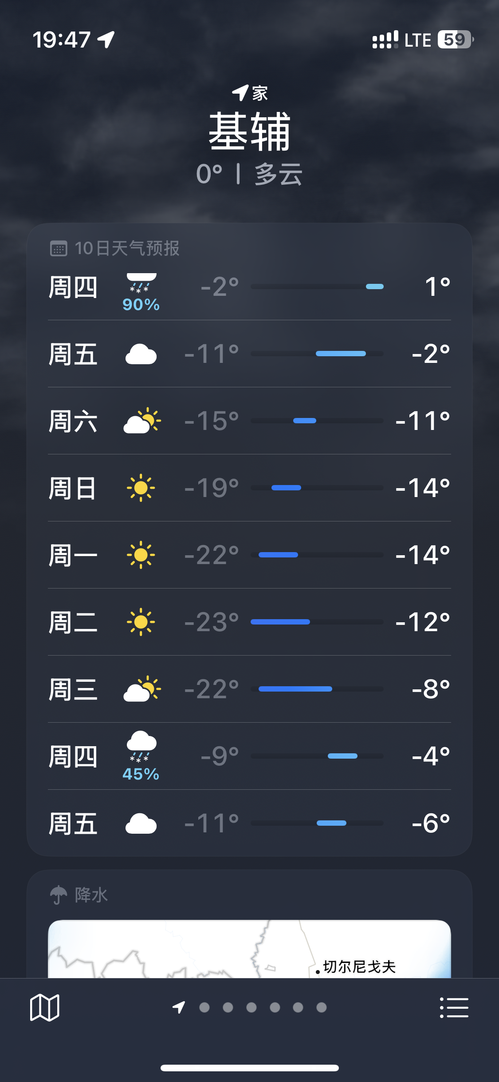Image resolution: width=499 pixels, height=1082 pixels.
Task: Tap the umbrella icon beside 降水
Action: 59,895
